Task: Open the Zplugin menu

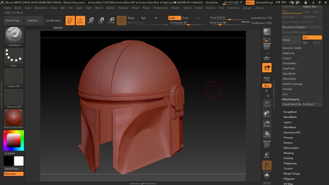Action: coord(248,8)
